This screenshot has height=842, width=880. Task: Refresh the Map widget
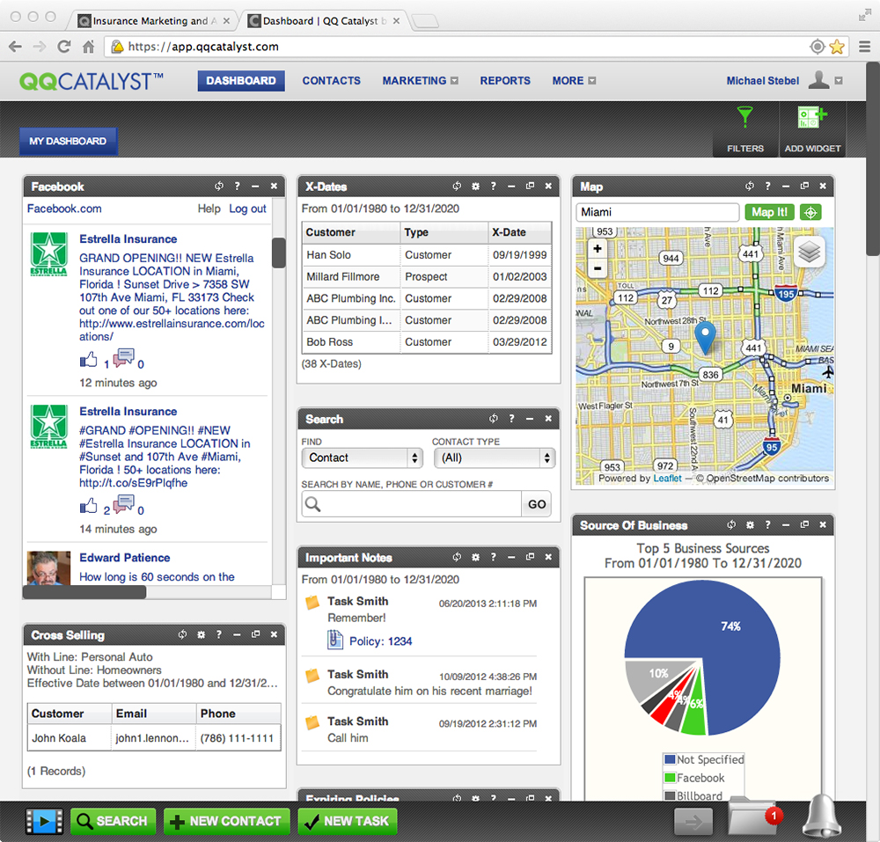coord(749,186)
